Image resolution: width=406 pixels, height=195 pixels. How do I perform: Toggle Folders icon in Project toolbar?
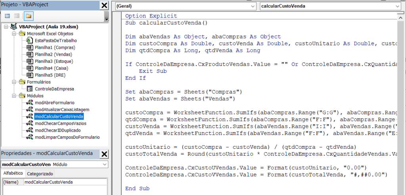coord(28,16)
